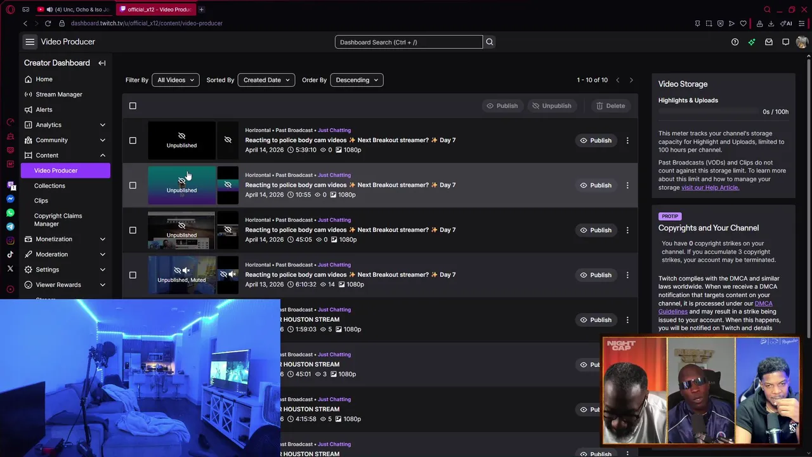Screen dimensions: 812x457
Task: Click the heart bookmark icon in address bar
Action: (743, 23)
